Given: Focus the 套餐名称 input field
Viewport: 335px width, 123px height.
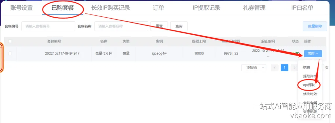Looking at the screenshot, I should coord(121,26).
